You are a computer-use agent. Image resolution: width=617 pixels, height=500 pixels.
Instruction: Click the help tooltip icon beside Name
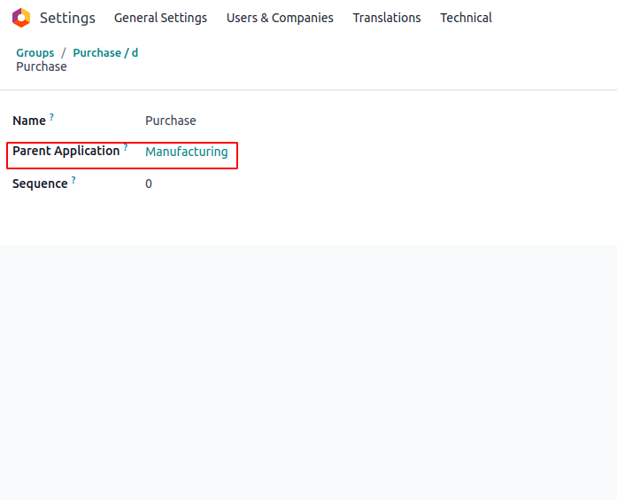51,117
